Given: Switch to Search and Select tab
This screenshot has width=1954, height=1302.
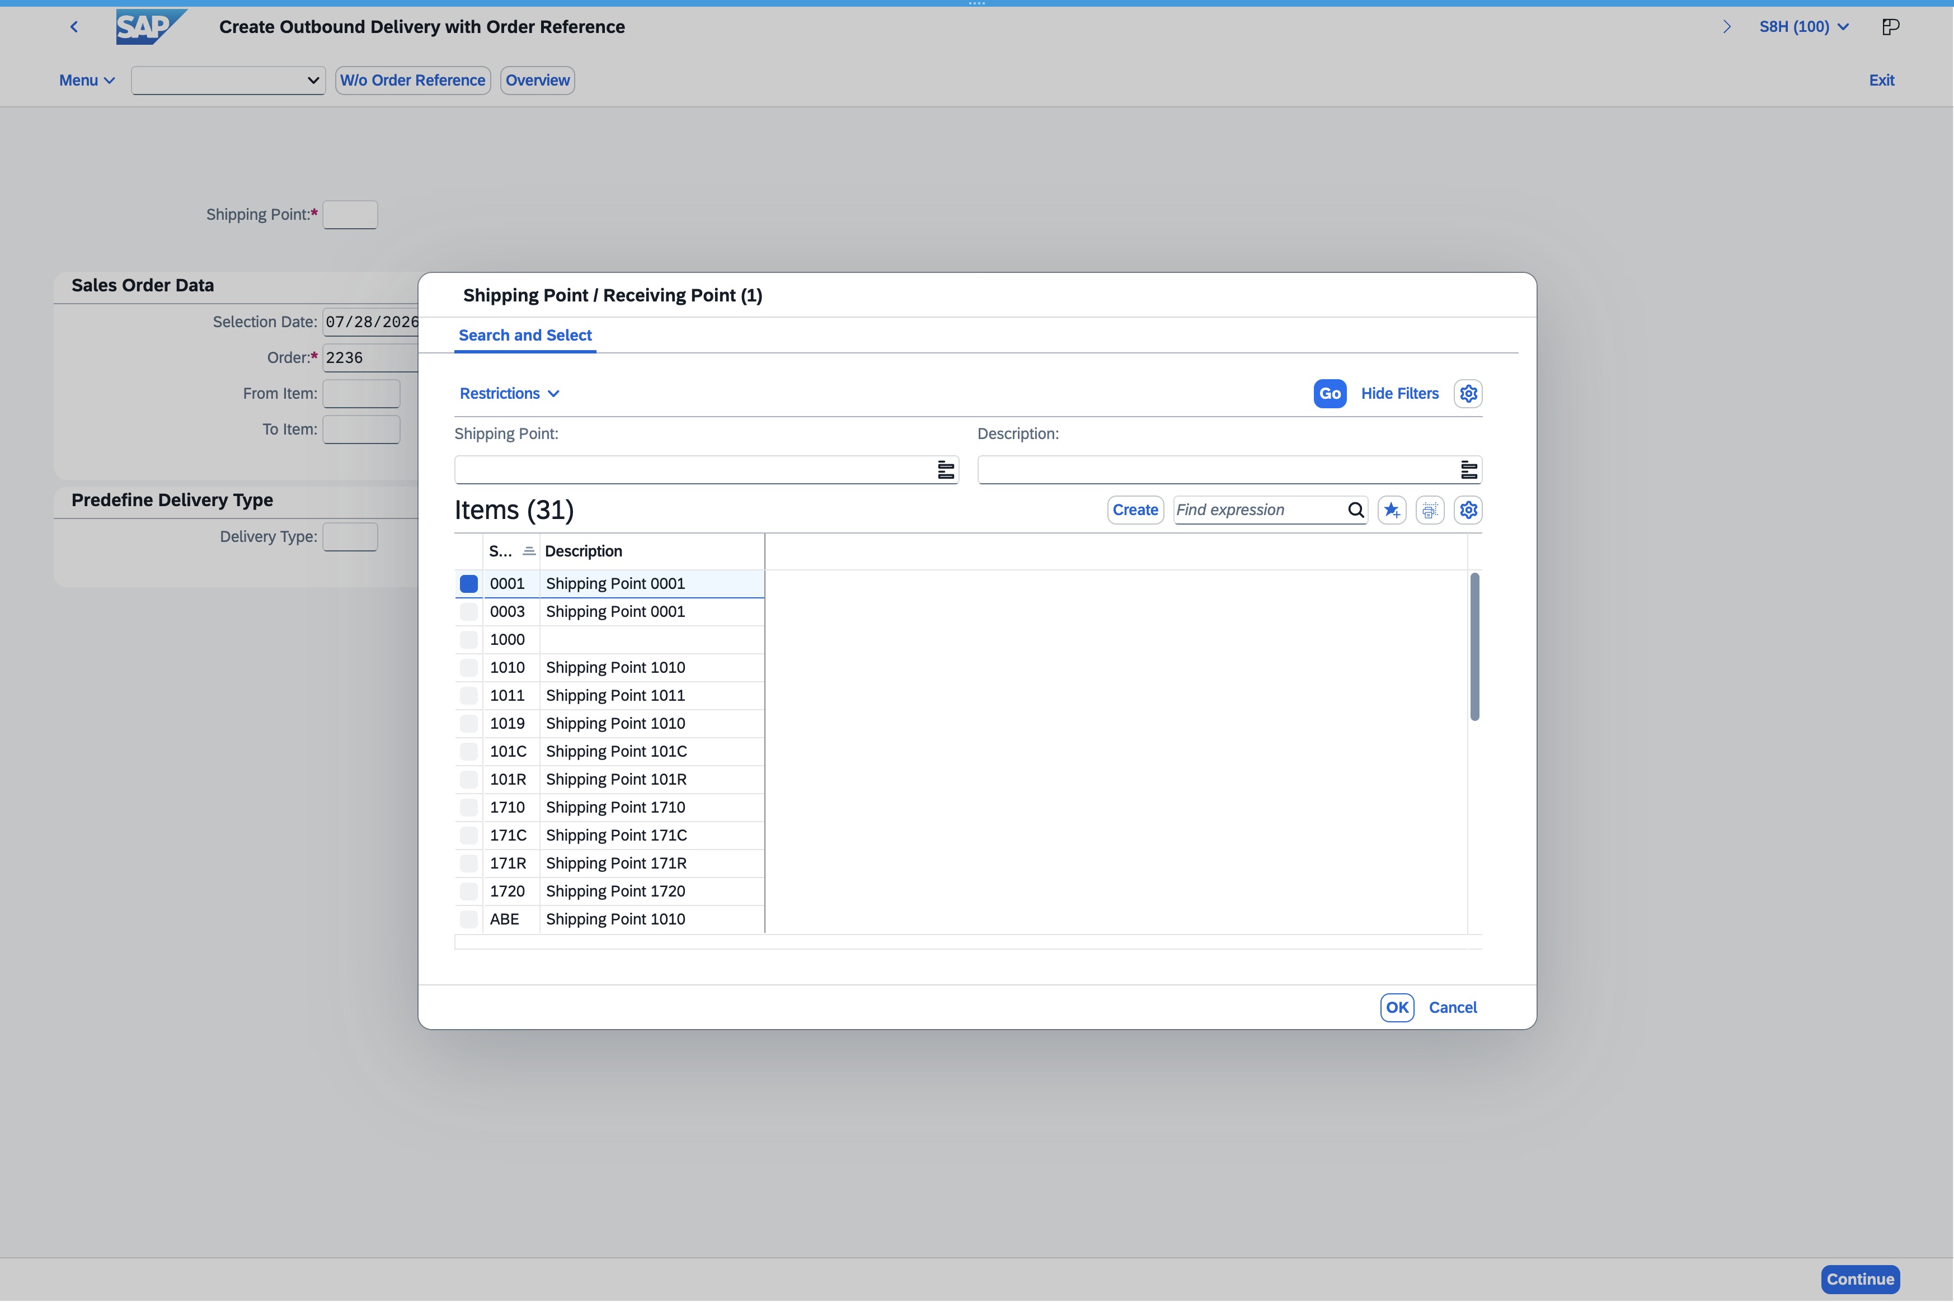Looking at the screenshot, I should click(525, 336).
